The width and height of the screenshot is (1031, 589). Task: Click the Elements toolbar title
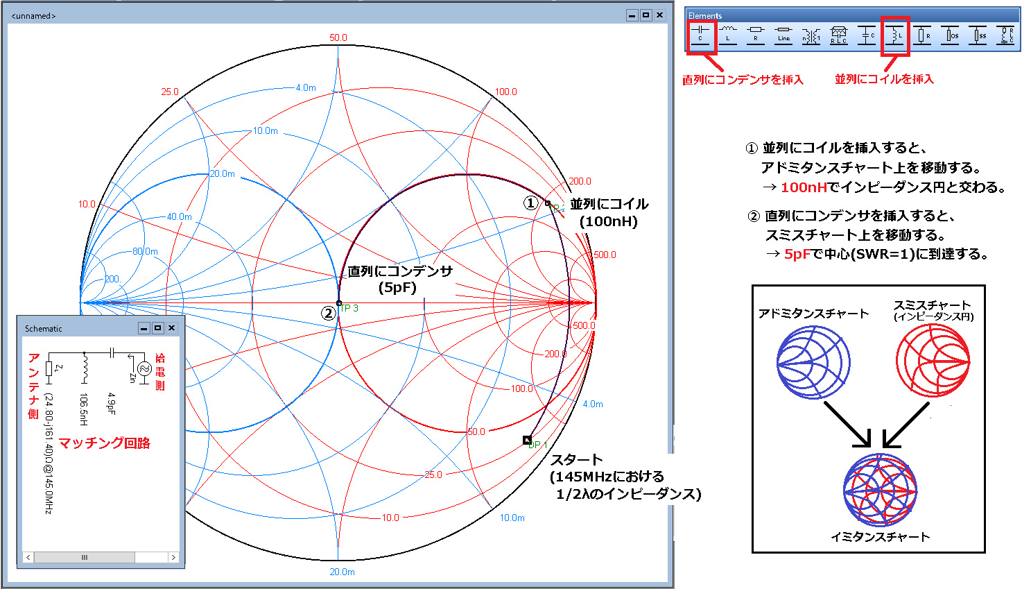tap(705, 15)
